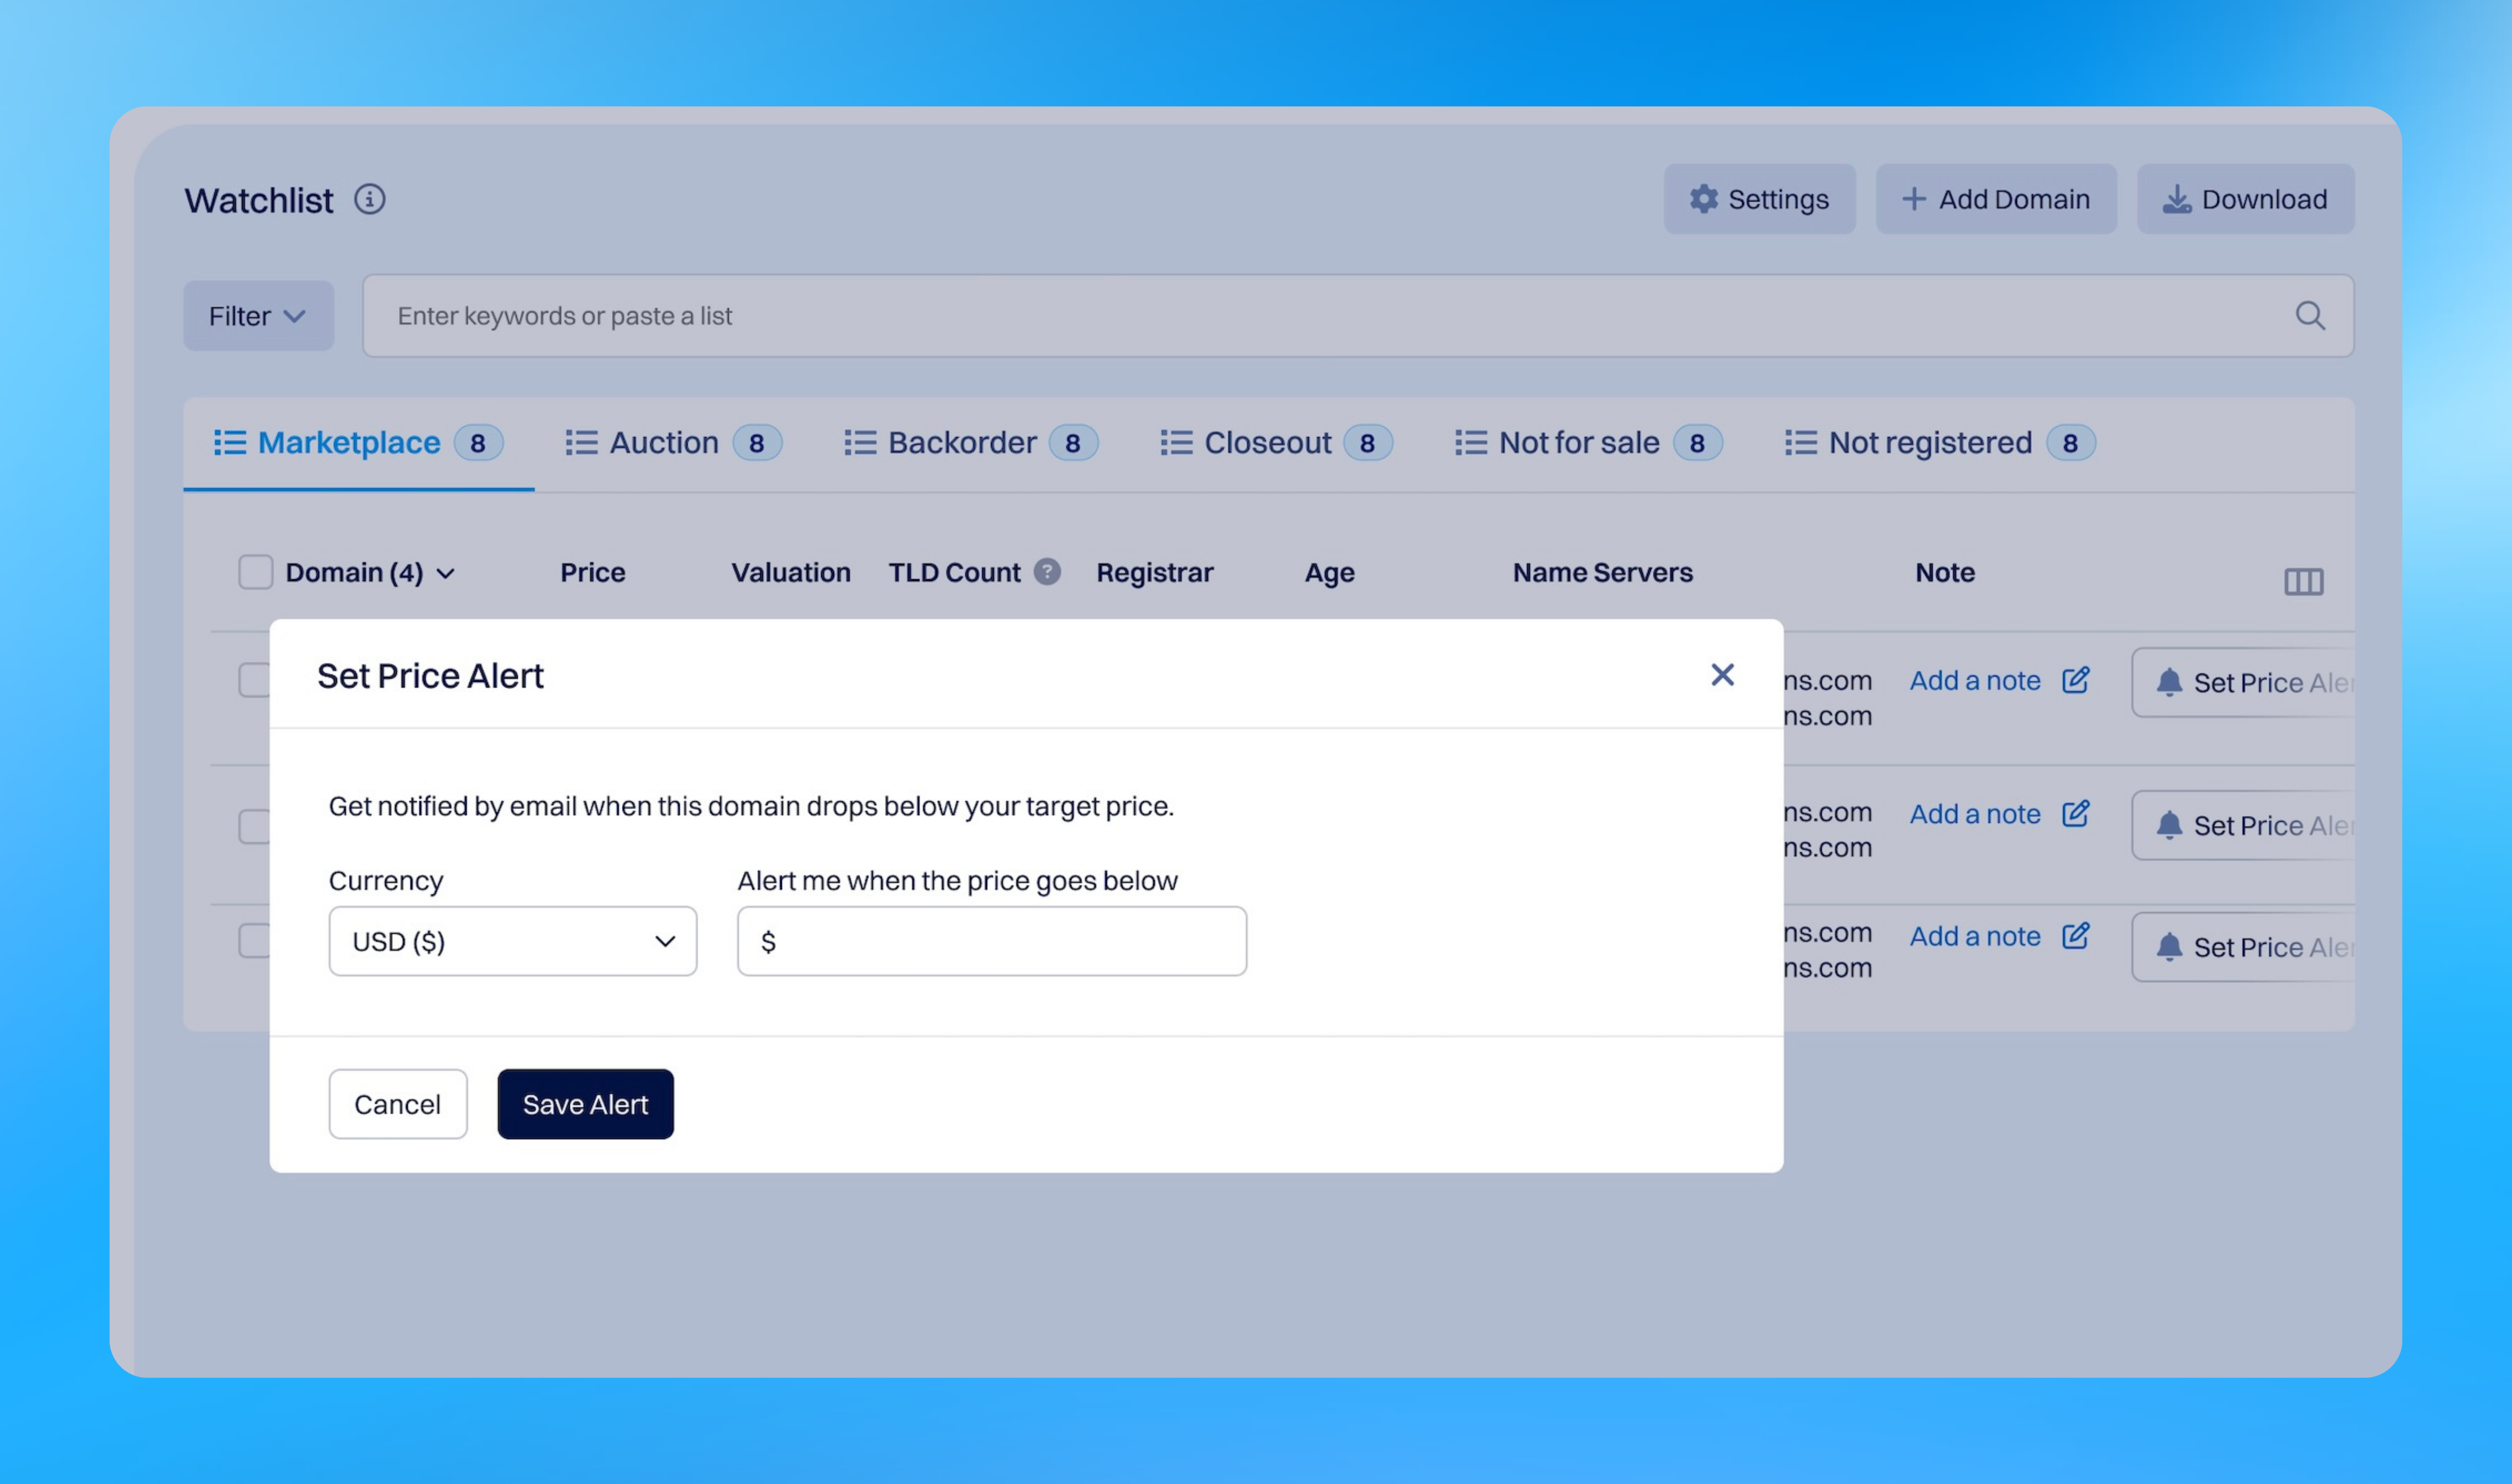Click third row Set Price Alert button
Viewport: 2512px width, 1484px height.
coord(2243,947)
